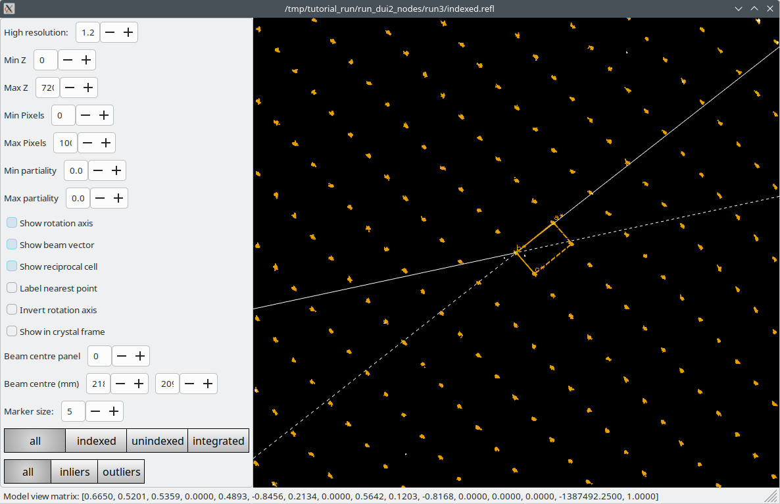
Task: Click the a* reciprocal cell axis label
Action: (558, 217)
